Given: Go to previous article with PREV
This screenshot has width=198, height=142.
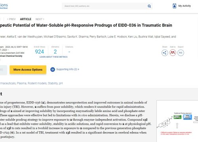Looking at the screenshot, I should pos(11,19).
